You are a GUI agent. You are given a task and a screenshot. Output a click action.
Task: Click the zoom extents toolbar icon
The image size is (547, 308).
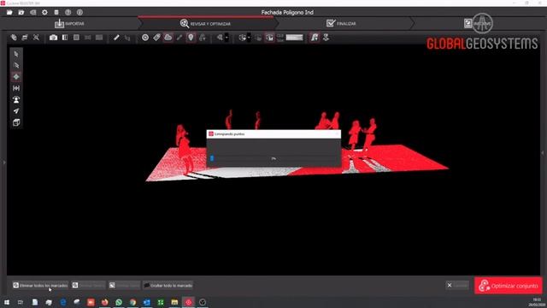point(36,38)
